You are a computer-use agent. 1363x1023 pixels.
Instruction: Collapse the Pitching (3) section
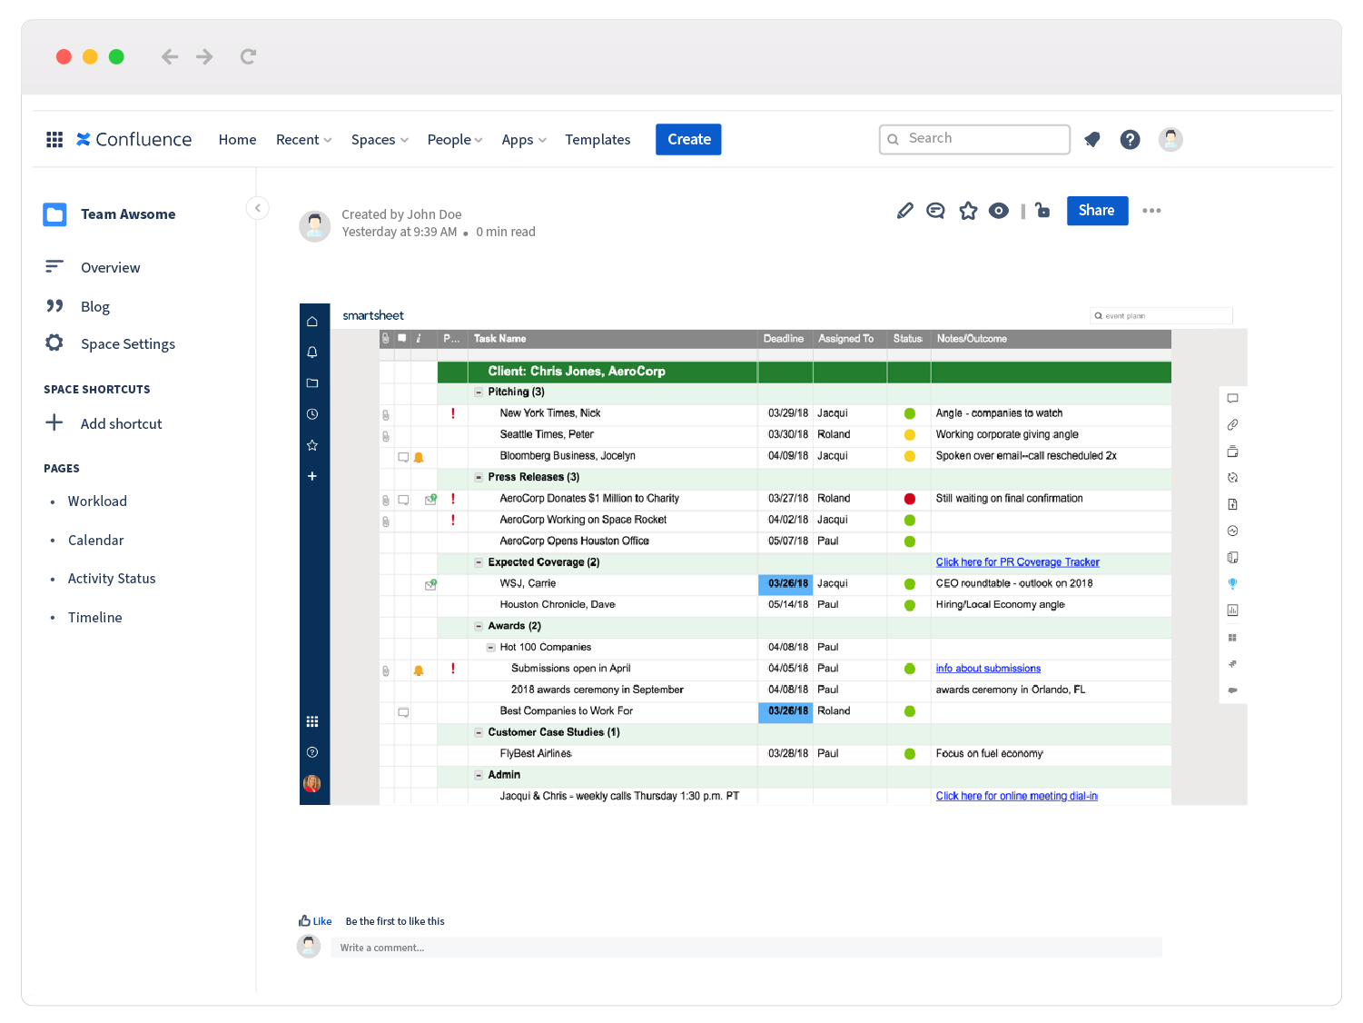(x=479, y=392)
